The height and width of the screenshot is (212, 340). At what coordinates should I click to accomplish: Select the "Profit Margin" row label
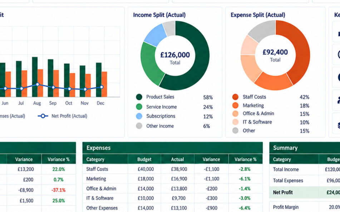286,207
